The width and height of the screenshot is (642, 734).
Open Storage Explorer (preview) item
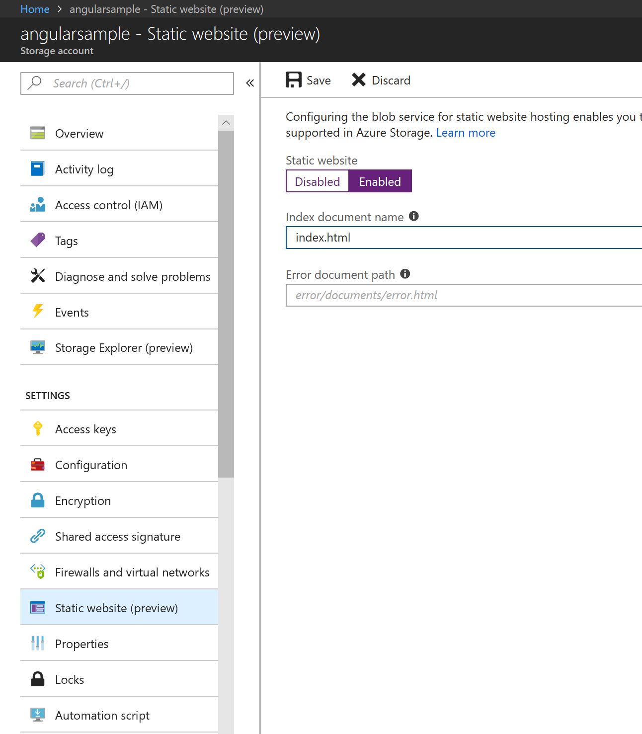[119, 347]
